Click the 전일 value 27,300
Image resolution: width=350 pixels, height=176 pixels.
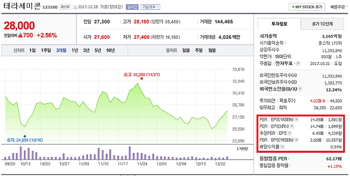(x=102, y=22)
